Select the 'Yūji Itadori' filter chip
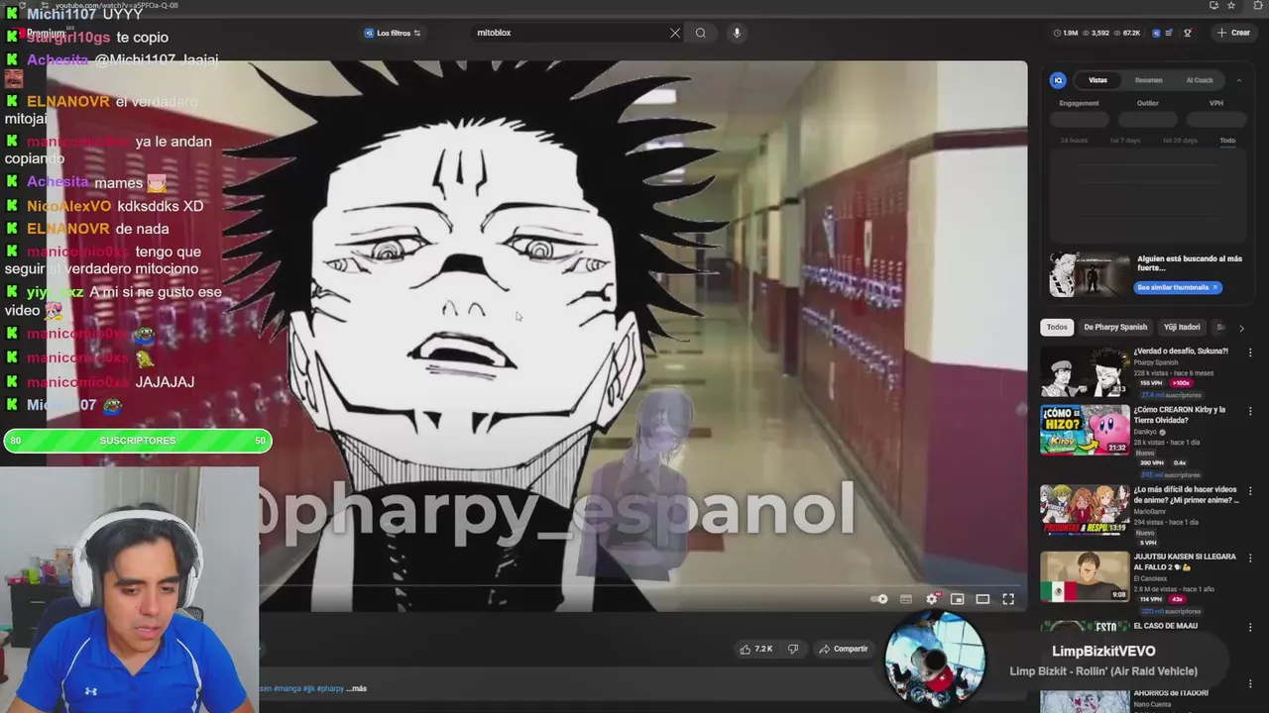 pos(1182,327)
